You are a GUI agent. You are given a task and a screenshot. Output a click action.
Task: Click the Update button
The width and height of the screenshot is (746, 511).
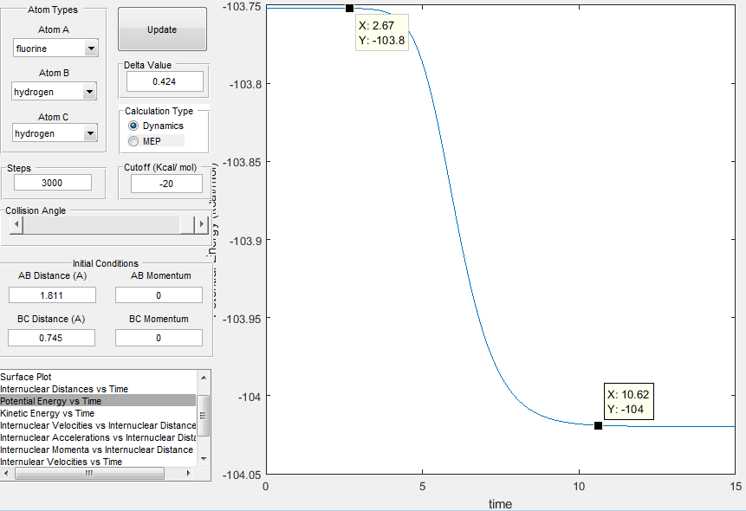[x=162, y=29]
